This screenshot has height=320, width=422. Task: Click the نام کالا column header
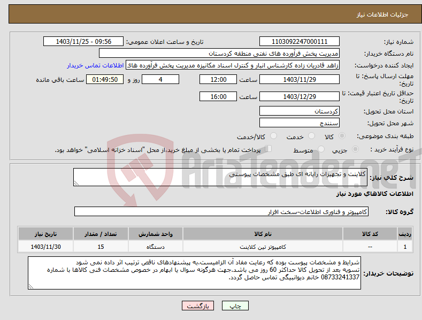263,234
